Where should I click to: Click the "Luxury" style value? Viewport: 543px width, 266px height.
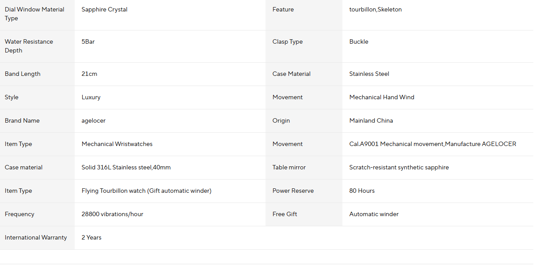coord(91,97)
